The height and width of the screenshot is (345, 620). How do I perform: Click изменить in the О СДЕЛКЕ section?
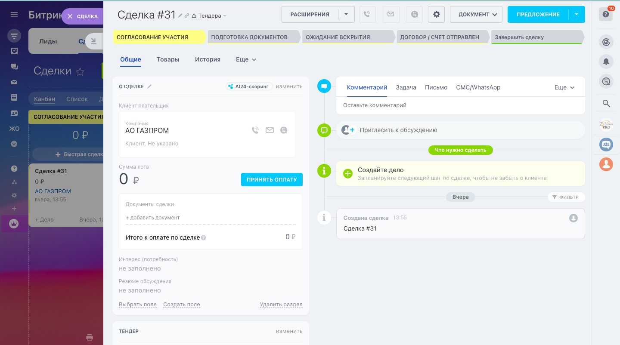289,86
